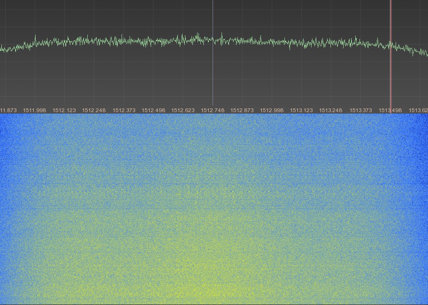Click the 1512.248 frequency axis label
This screenshot has width=428, height=305.
[94, 110]
